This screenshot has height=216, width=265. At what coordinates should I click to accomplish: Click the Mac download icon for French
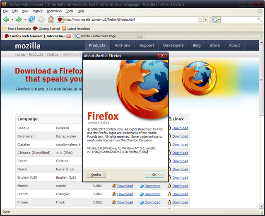tap(142, 194)
